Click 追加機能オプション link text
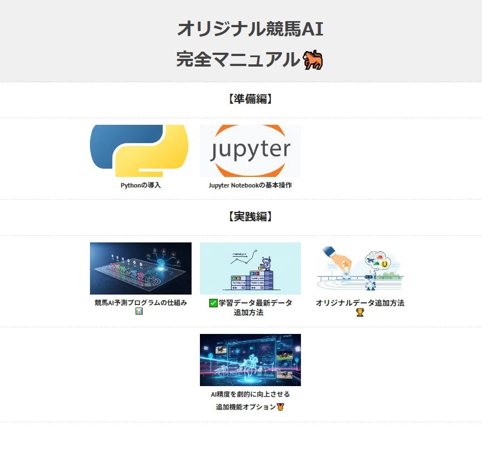Image resolution: width=482 pixels, height=451 pixels. [x=245, y=407]
